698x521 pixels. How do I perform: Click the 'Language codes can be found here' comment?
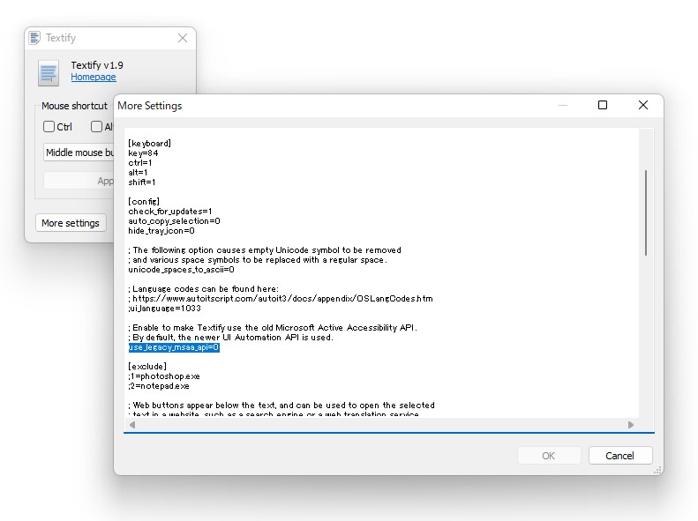pyautogui.click(x=204, y=289)
